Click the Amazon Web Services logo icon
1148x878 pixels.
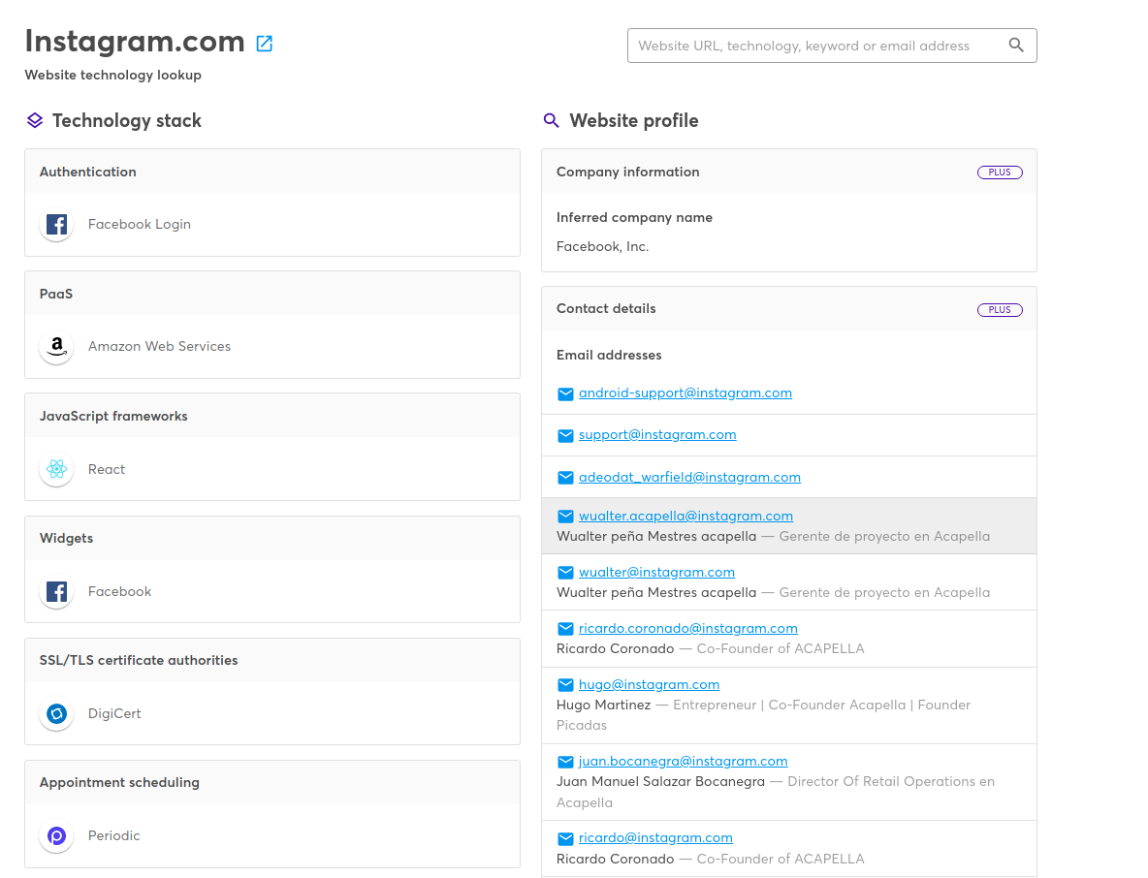click(56, 346)
